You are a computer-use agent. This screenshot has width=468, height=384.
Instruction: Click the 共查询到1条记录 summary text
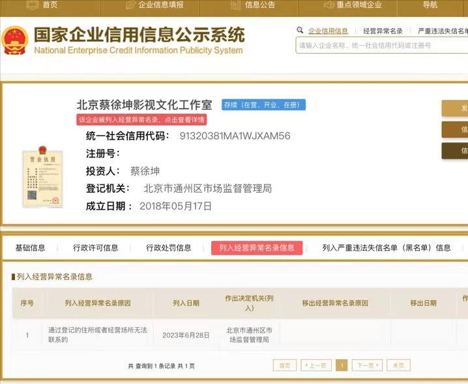pyautogui.click(x=161, y=366)
